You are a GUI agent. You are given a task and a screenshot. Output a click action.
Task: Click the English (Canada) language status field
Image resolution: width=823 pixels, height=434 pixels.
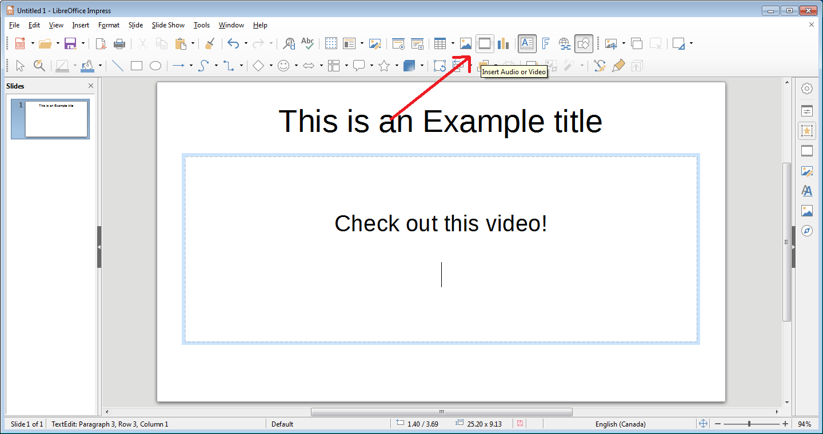(620, 424)
